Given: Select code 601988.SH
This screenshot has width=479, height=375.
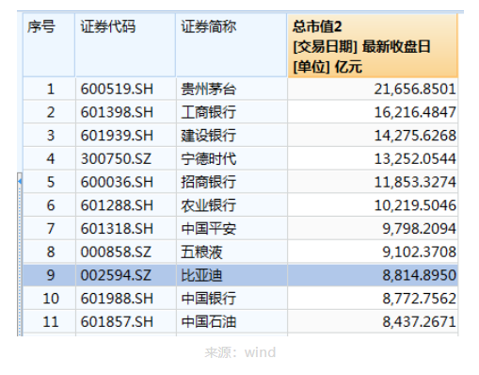Looking at the screenshot, I should (117, 299).
